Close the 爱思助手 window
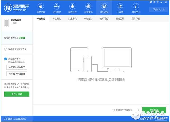Viewport: 170px width, 122px height. point(166,2)
